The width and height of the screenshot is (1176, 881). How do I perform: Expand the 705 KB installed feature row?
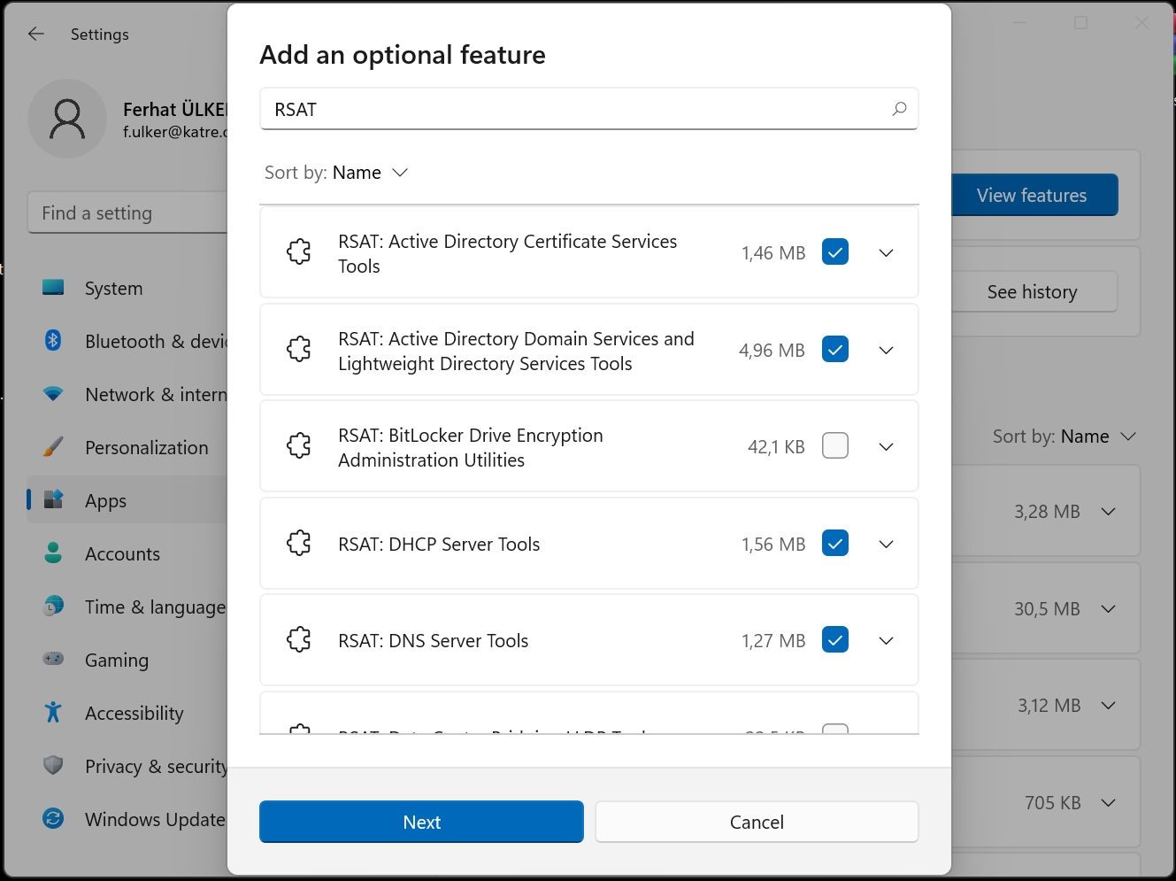pos(1108,803)
